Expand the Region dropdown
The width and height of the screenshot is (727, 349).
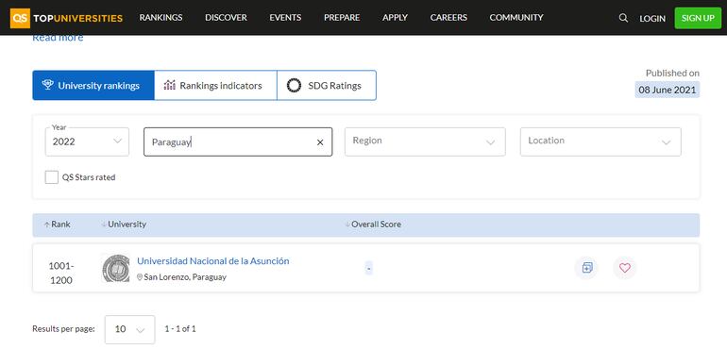point(425,141)
